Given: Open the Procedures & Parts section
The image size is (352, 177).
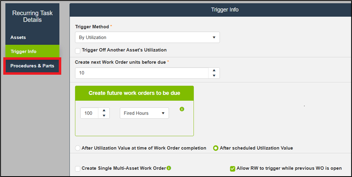Looking at the screenshot, I should pos(32,66).
